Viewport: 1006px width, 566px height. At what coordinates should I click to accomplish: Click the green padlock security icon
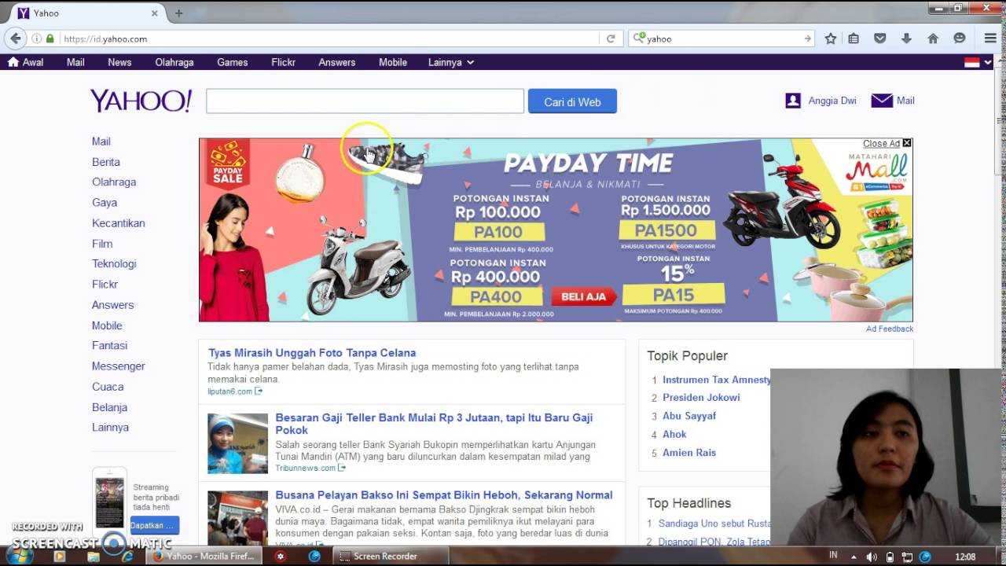click(50, 39)
